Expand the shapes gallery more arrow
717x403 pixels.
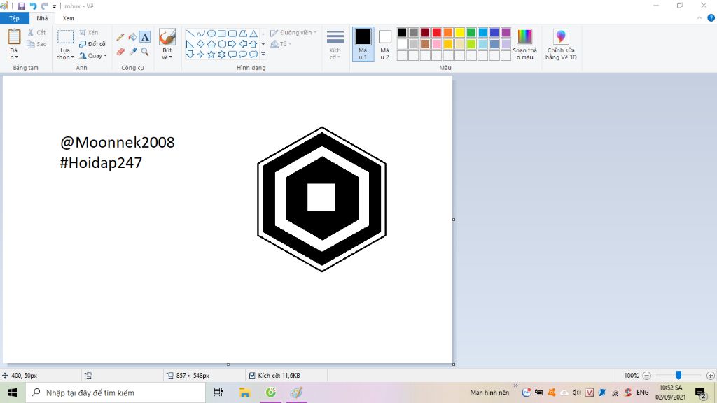tap(263, 55)
